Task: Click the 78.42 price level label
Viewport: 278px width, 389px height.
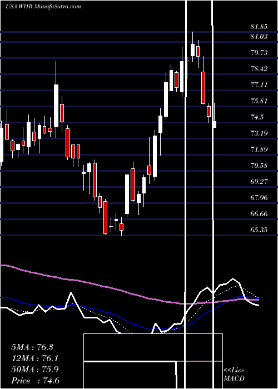Action: [259, 69]
